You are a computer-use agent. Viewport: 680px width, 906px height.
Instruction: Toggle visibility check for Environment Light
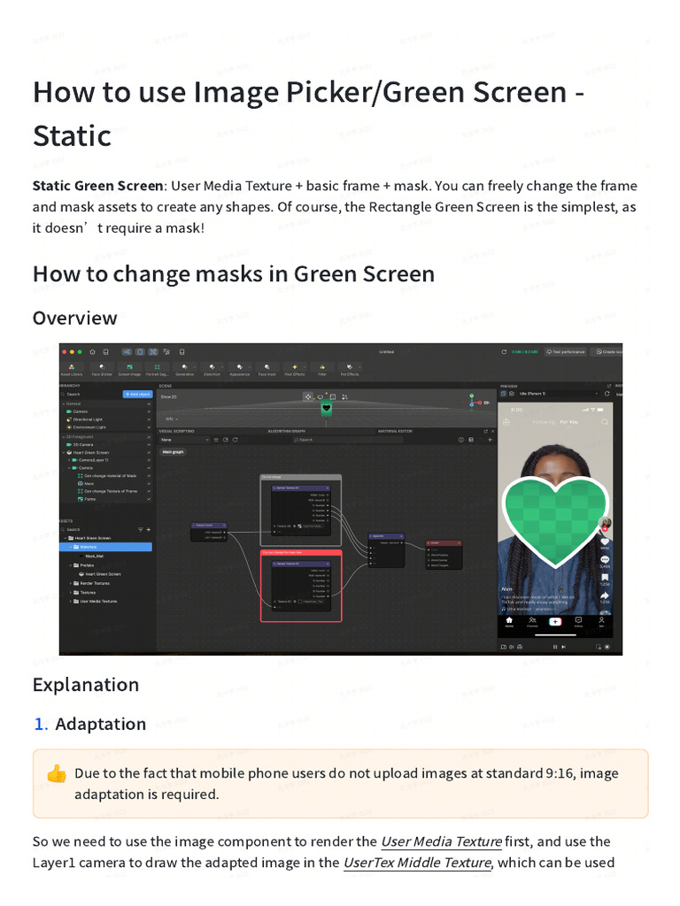point(149,427)
